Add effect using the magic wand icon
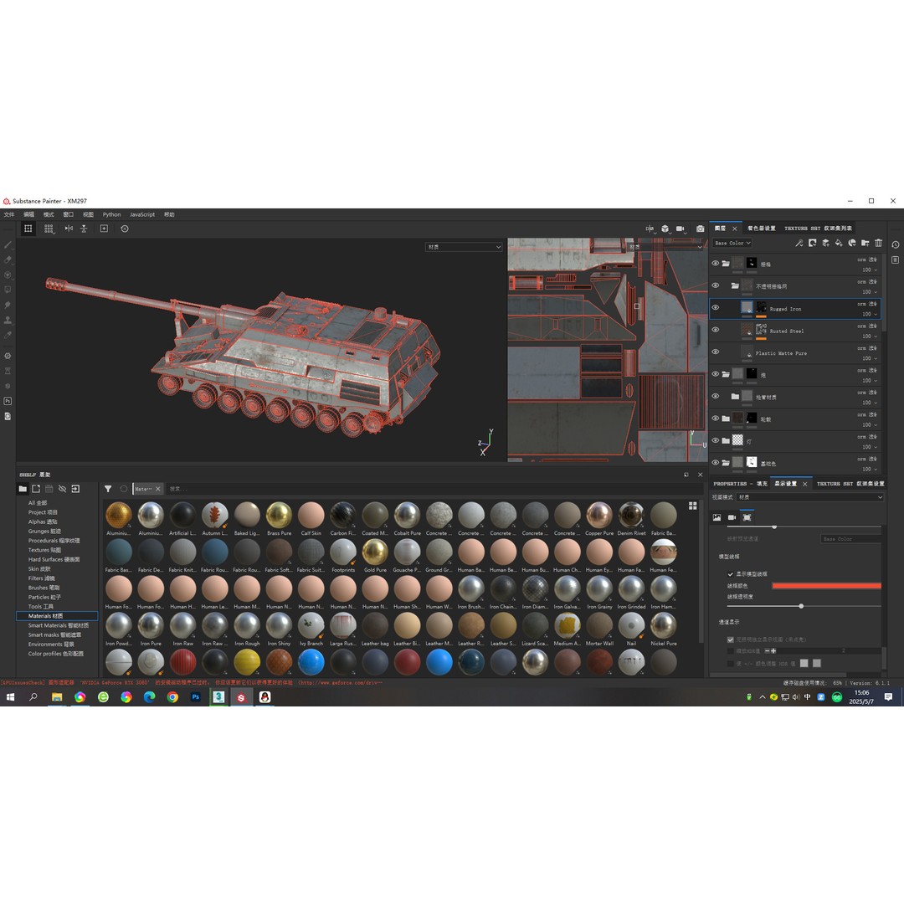The height and width of the screenshot is (904, 904). point(799,244)
